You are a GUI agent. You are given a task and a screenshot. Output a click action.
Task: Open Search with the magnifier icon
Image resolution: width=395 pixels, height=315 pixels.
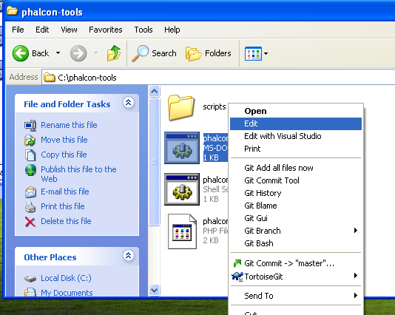pyautogui.click(x=140, y=53)
